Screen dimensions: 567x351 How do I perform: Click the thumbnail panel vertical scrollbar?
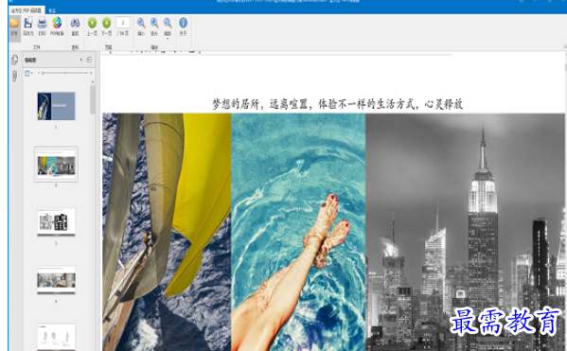93,99
